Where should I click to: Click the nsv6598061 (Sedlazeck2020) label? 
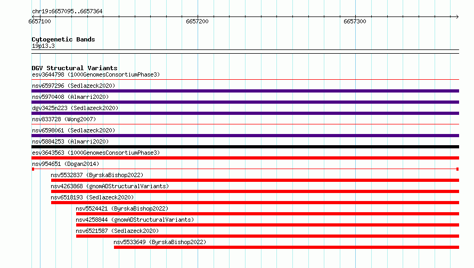73,130
